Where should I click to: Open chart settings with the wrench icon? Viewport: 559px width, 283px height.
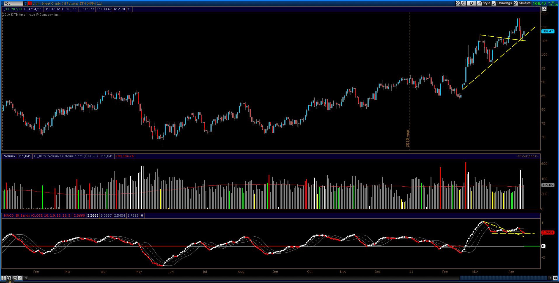[x=463, y=3]
